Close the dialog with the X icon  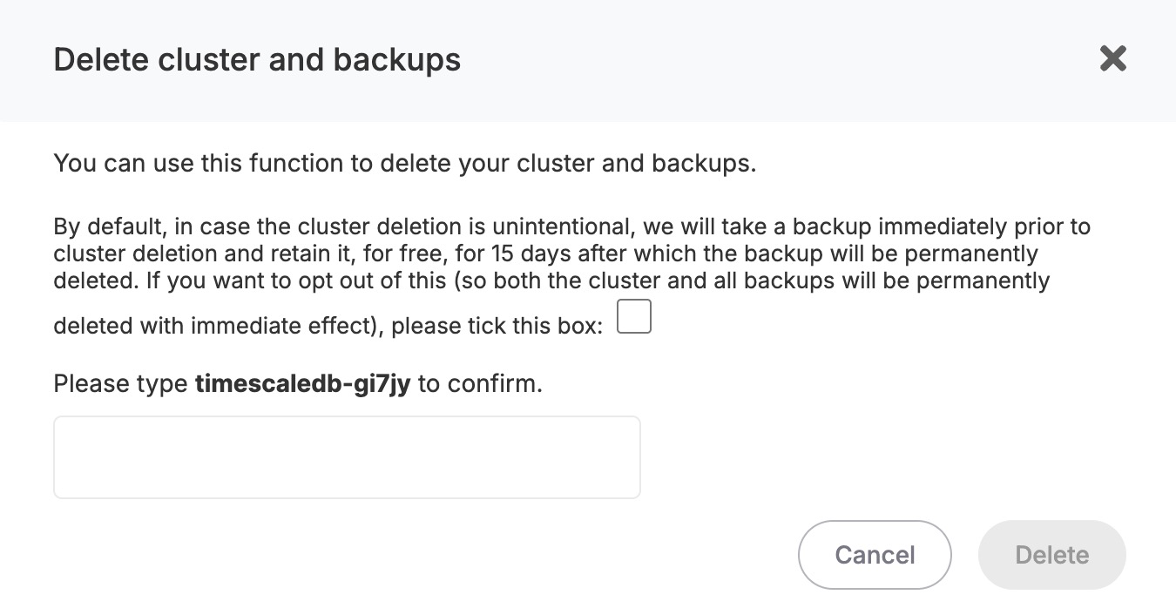(1112, 59)
